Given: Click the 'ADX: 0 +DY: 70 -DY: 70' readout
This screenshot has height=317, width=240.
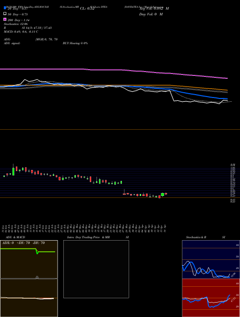Looking at the screenshot, I should [23, 243].
